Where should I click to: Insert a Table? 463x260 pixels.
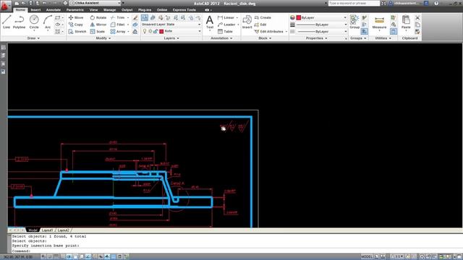pos(225,31)
